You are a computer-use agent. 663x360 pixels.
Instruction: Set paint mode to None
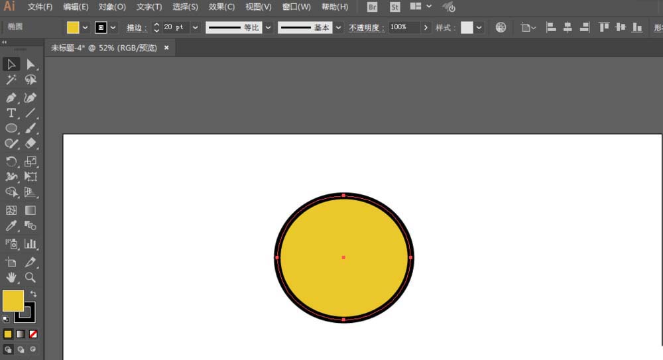pyautogui.click(x=33, y=334)
